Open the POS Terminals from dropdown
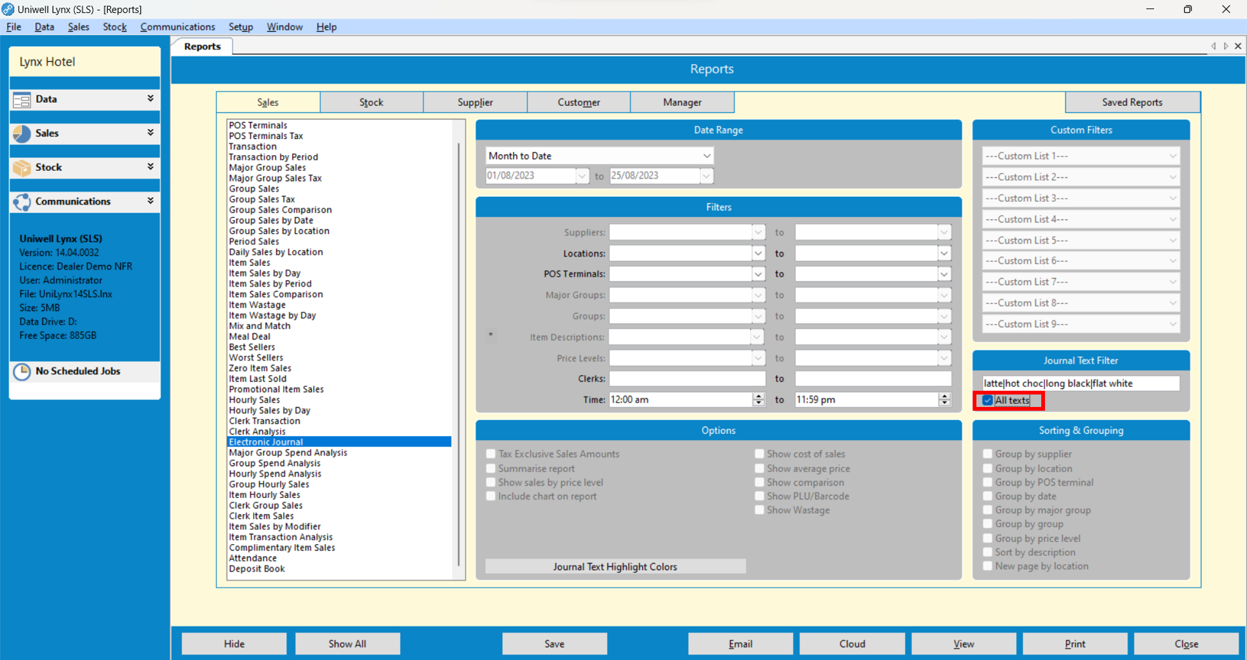Viewport: 1247px width, 660px height. coord(758,274)
